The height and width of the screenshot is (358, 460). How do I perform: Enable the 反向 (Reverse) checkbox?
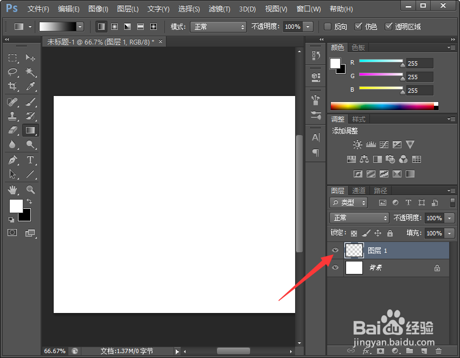[328, 27]
